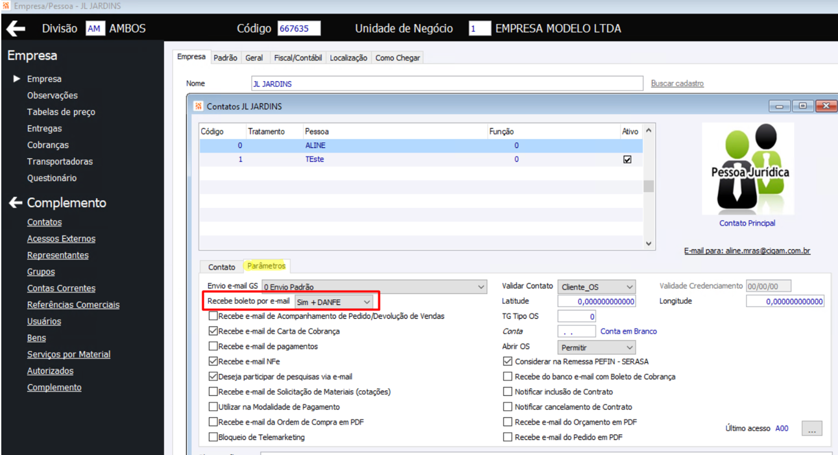Click the Contatos JL JARDINS window icon
The height and width of the screenshot is (455, 838).
[198, 106]
